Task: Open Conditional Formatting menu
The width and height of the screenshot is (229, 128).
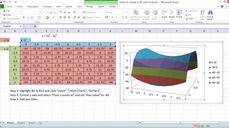Action: pos(136,15)
